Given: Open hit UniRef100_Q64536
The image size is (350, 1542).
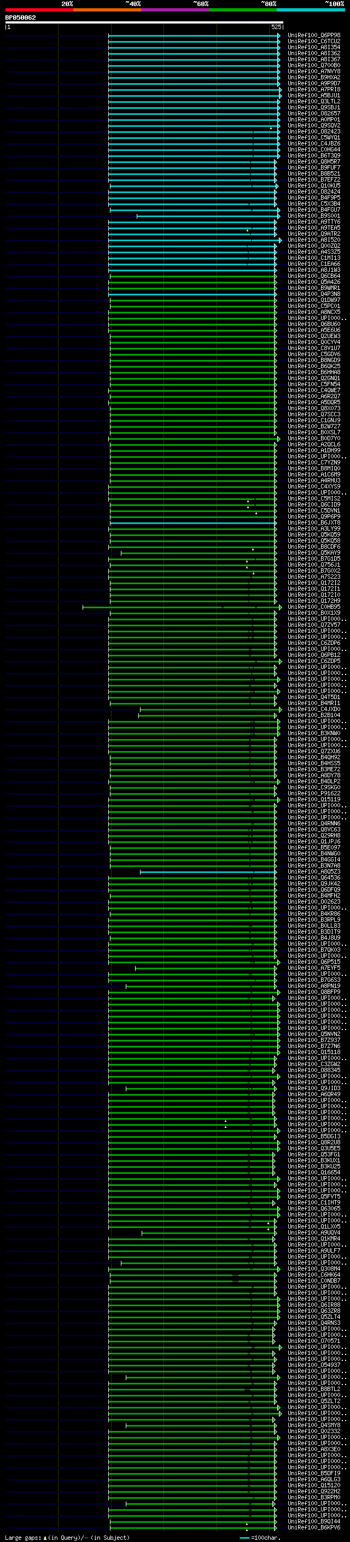Looking at the screenshot, I should pyautogui.click(x=313, y=878).
